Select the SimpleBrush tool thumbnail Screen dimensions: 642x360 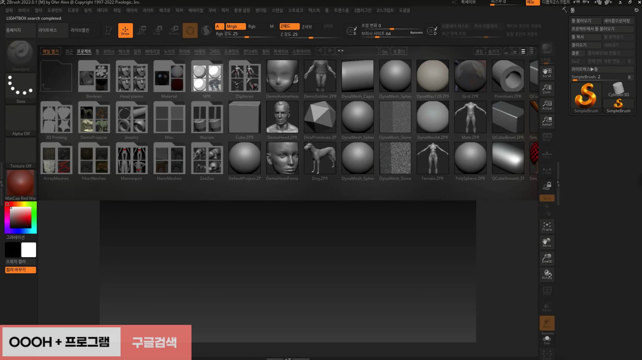pyautogui.click(x=586, y=98)
